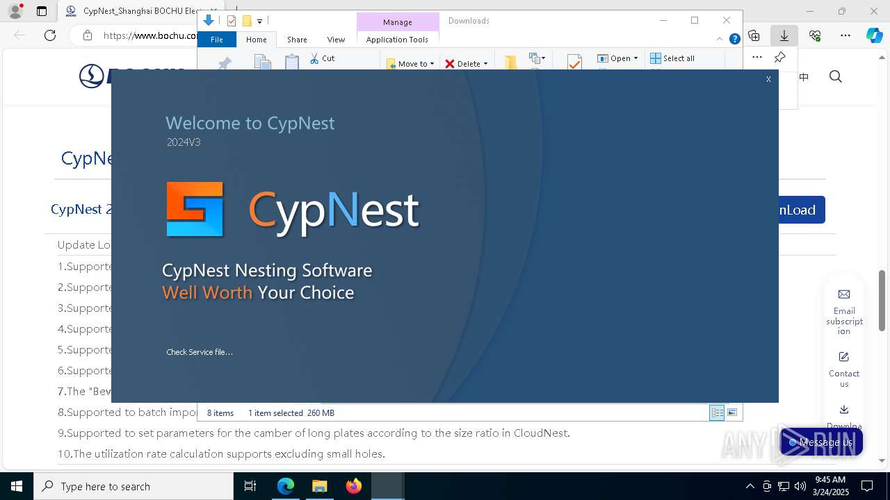Open the Delete dropdown in Explorer
Screen dimensions: 890x500
click(x=467, y=63)
